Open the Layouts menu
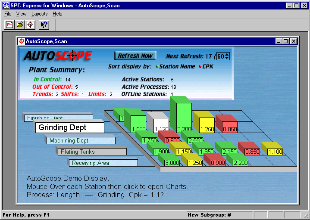Viewport: 310px width, 220px height. tap(39, 14)
